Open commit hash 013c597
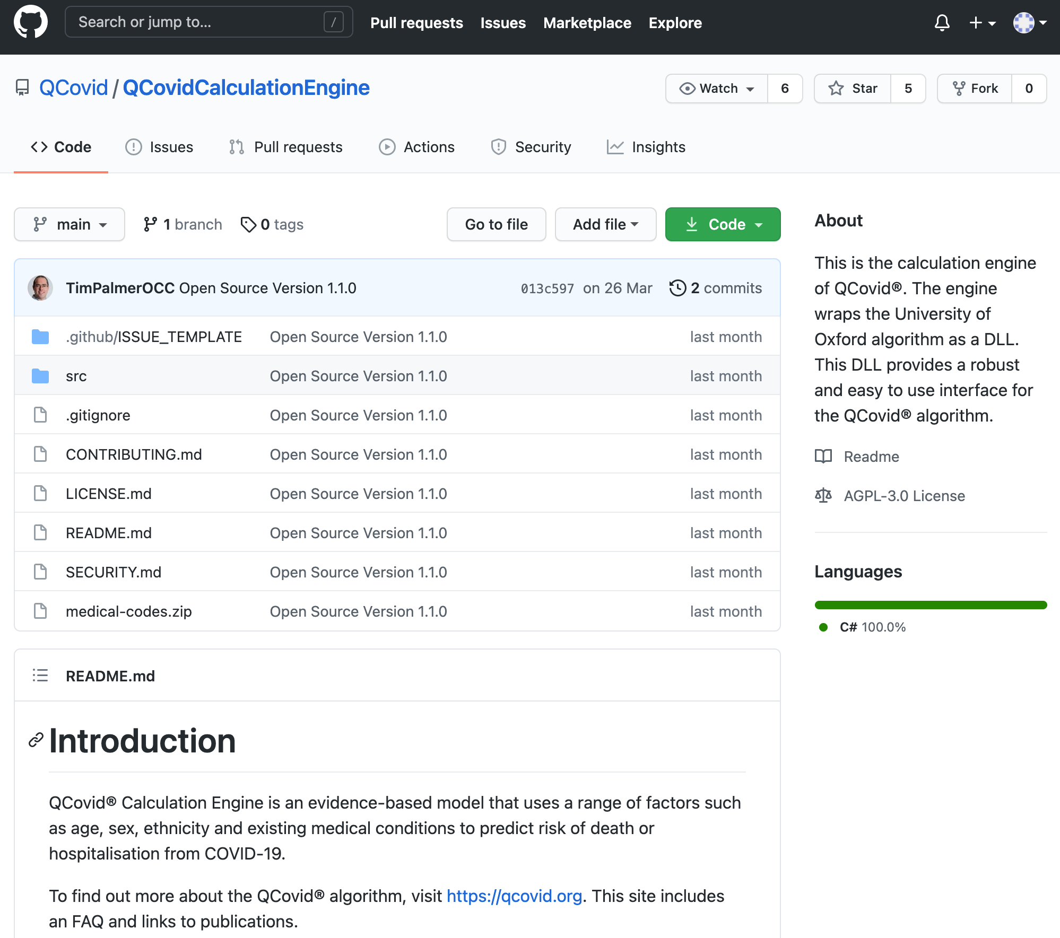This screenshot has height=938, width=1060. tap(548, 288)
